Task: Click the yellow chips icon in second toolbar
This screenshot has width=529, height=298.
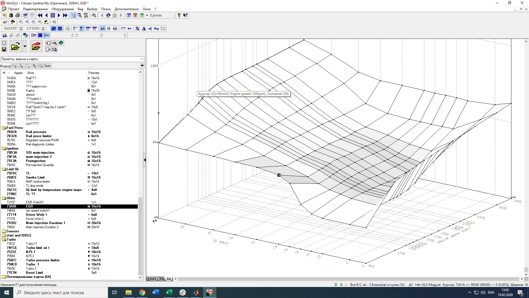Action: click(x=13, y=22)
